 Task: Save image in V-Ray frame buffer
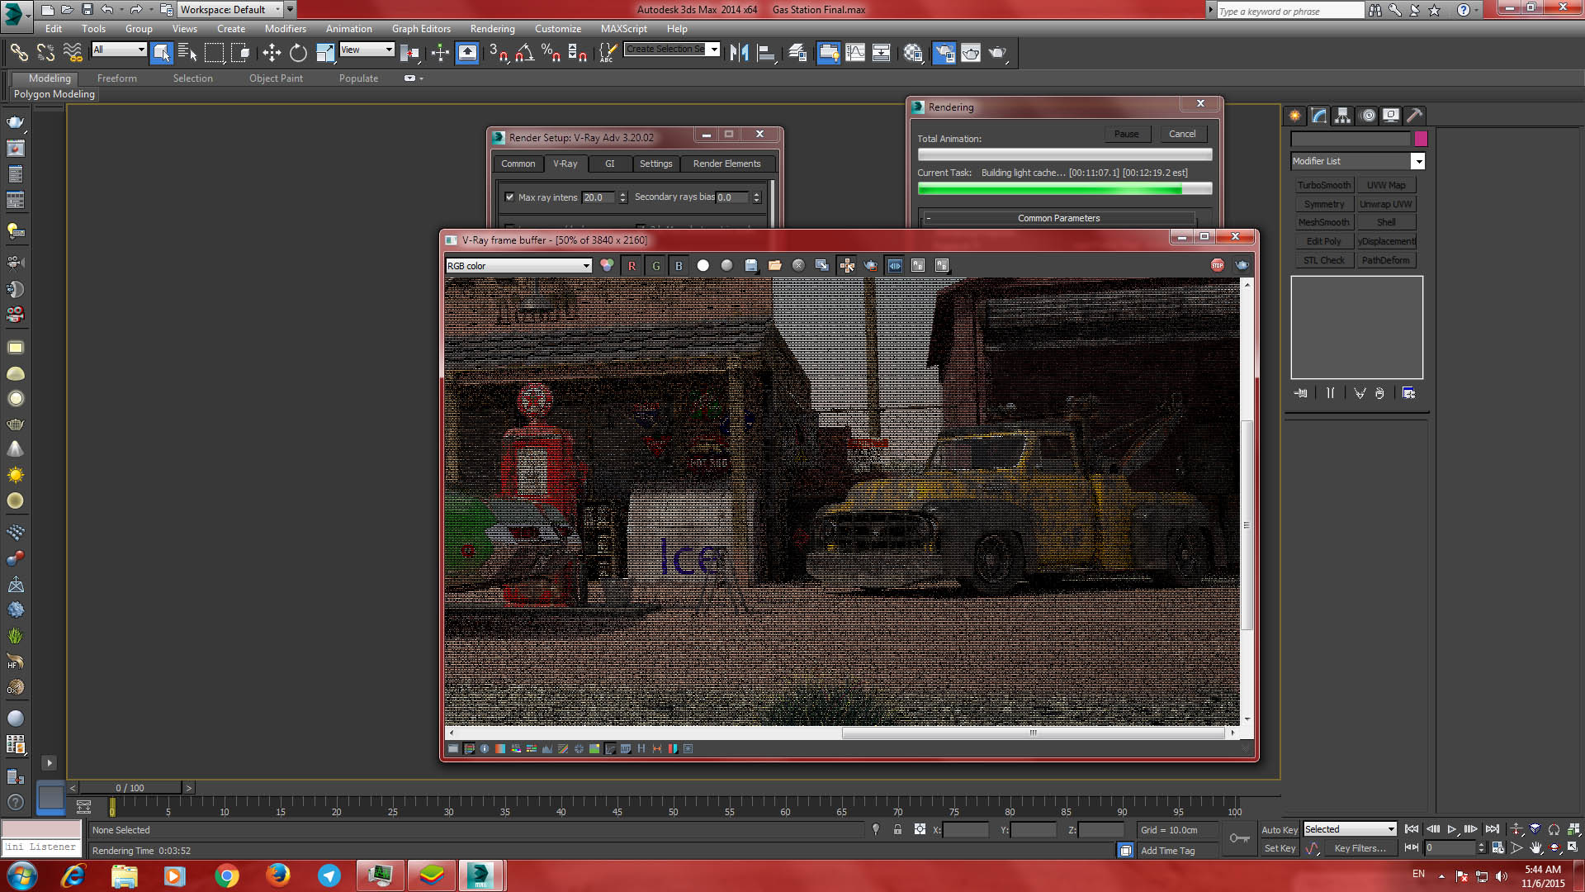click(x=751, y=265)
